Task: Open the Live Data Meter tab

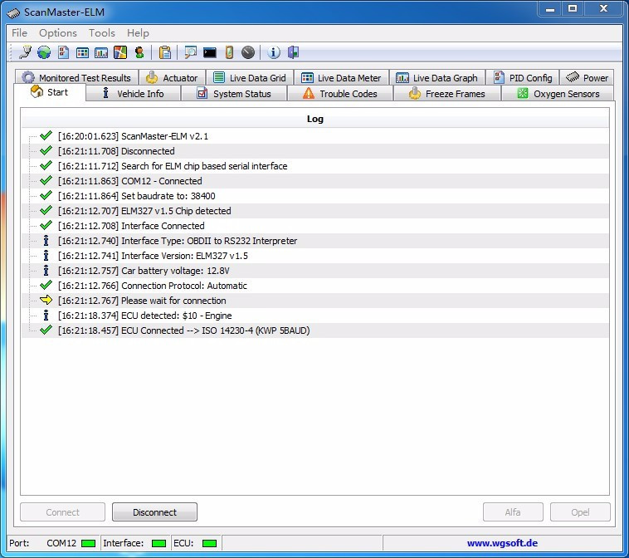Action: (x=341, y=77)
